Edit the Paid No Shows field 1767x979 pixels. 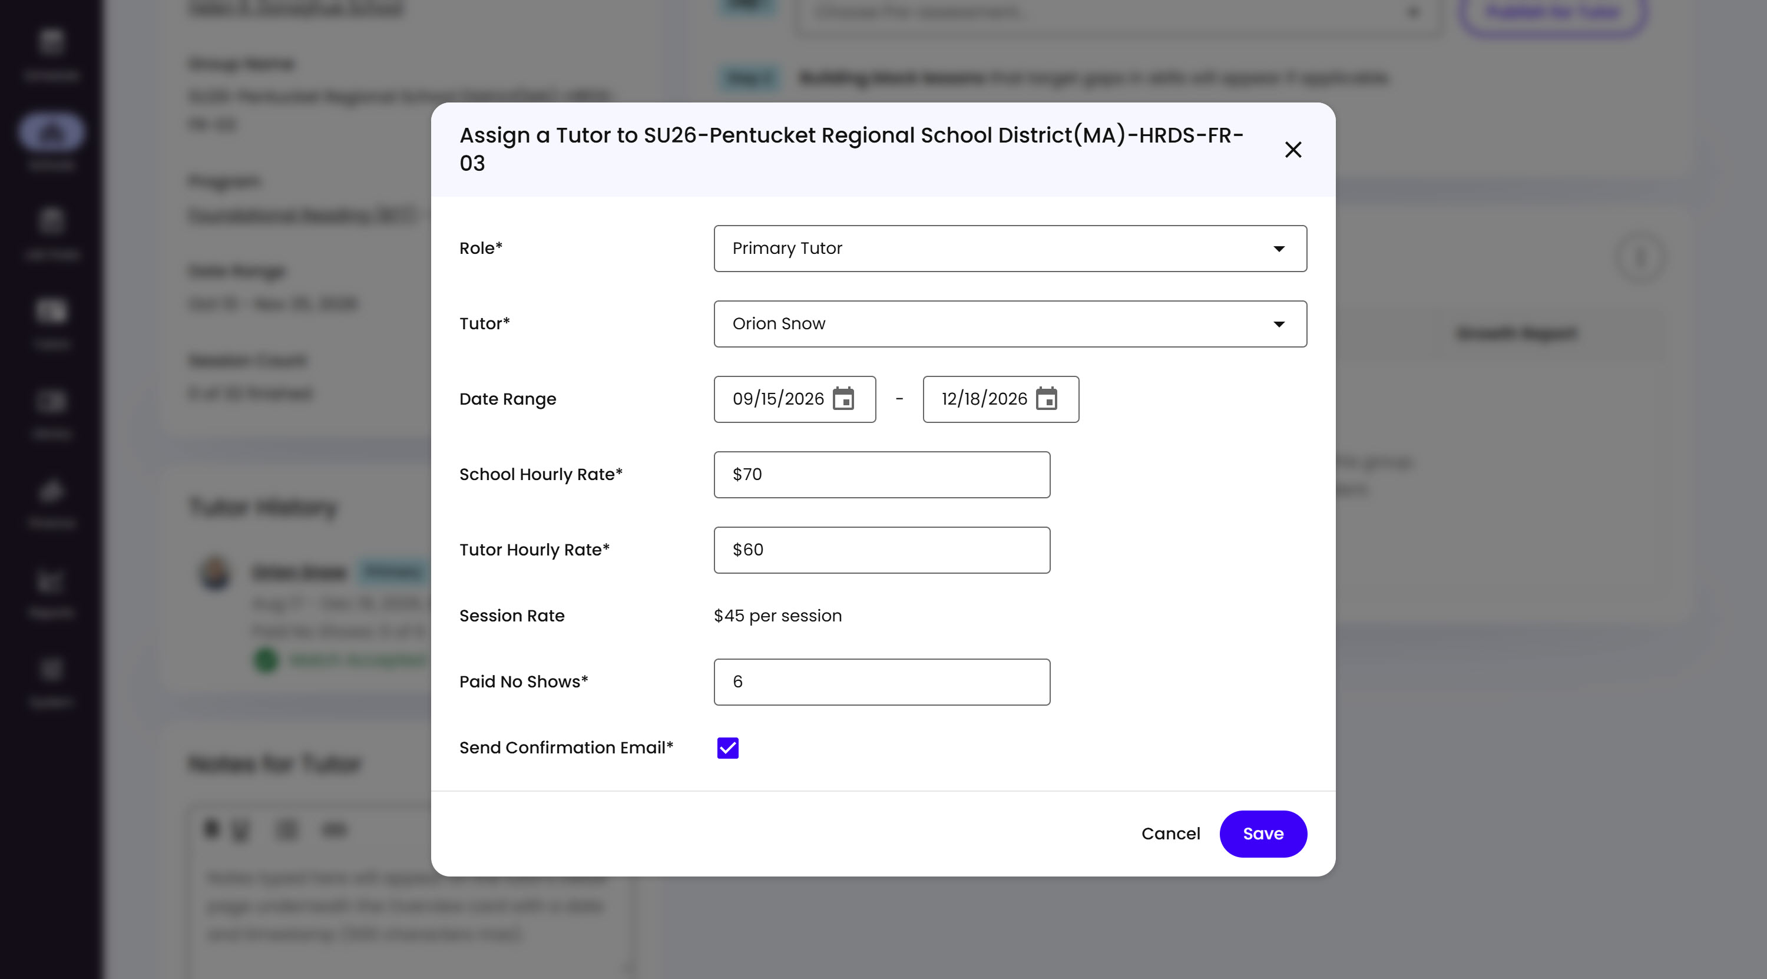[x=882, y=682]
